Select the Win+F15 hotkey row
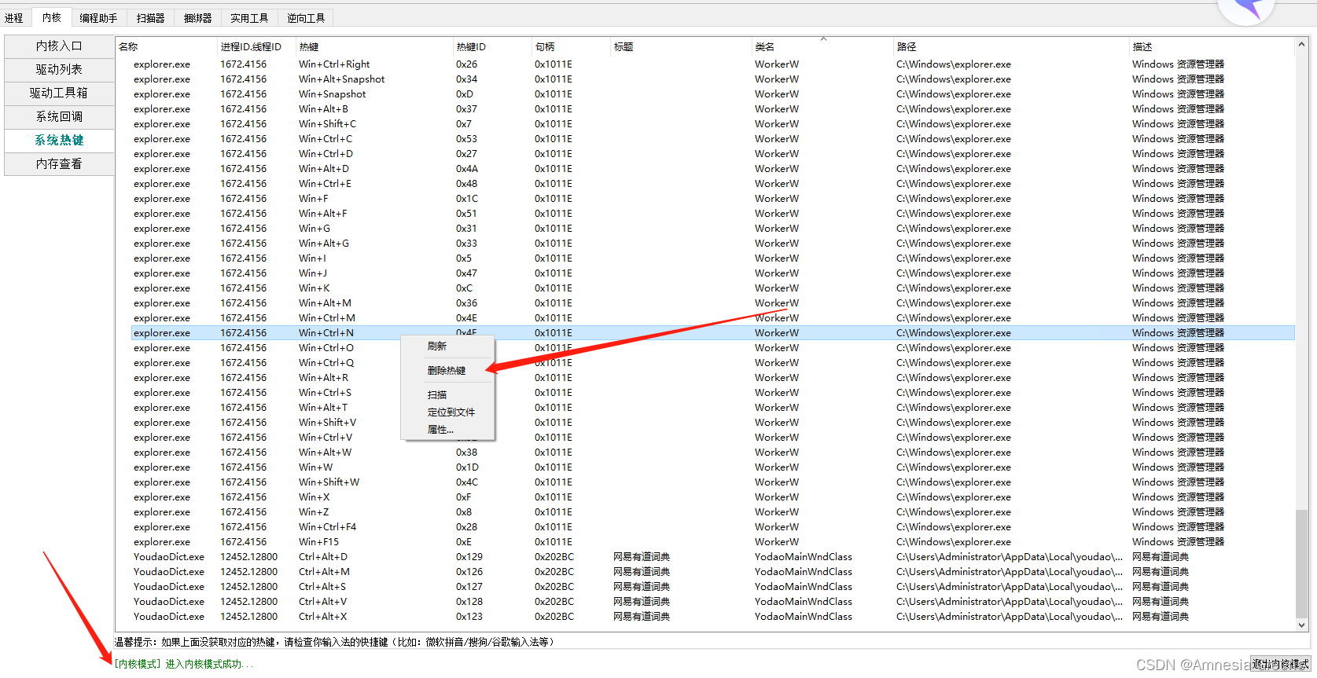 [x=712, y=542]
